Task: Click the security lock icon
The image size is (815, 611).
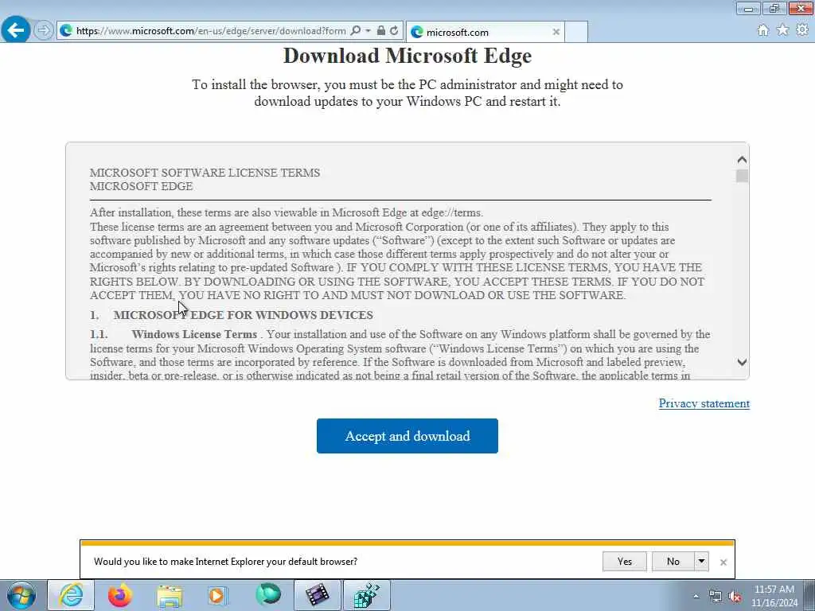Action: click(381, 31)
